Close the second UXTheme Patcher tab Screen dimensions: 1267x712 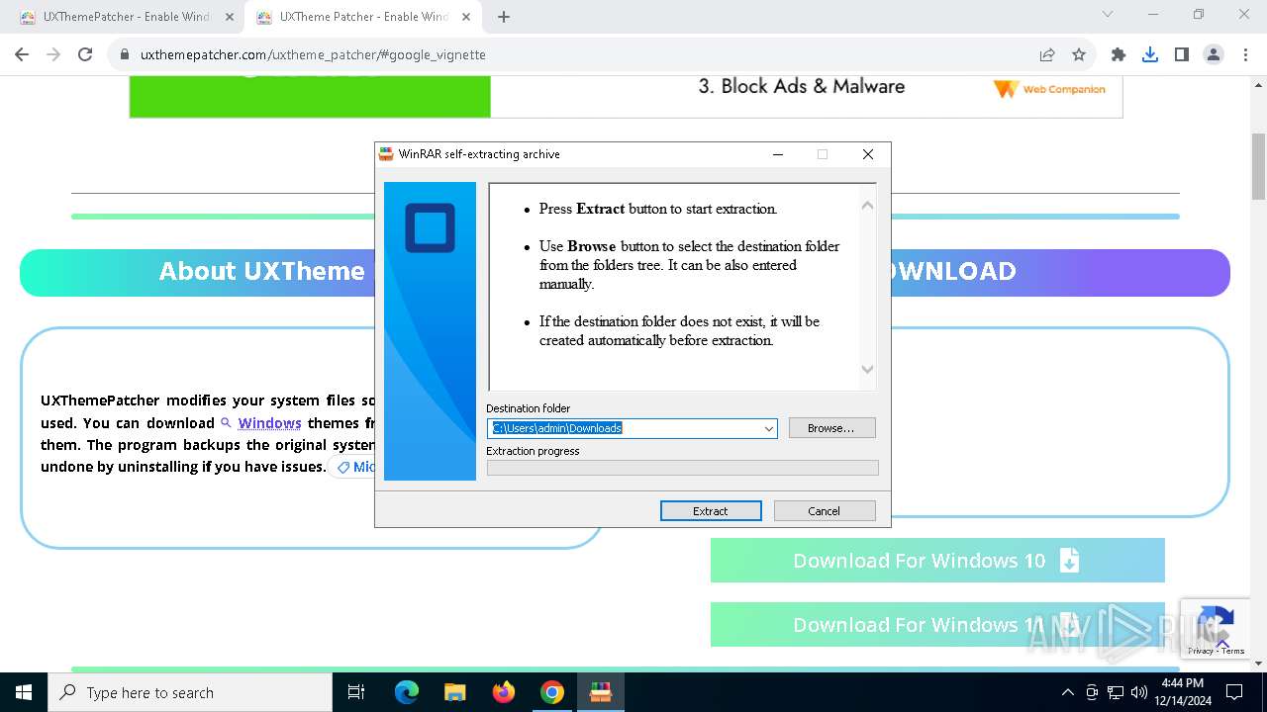[x=467, y=17]
